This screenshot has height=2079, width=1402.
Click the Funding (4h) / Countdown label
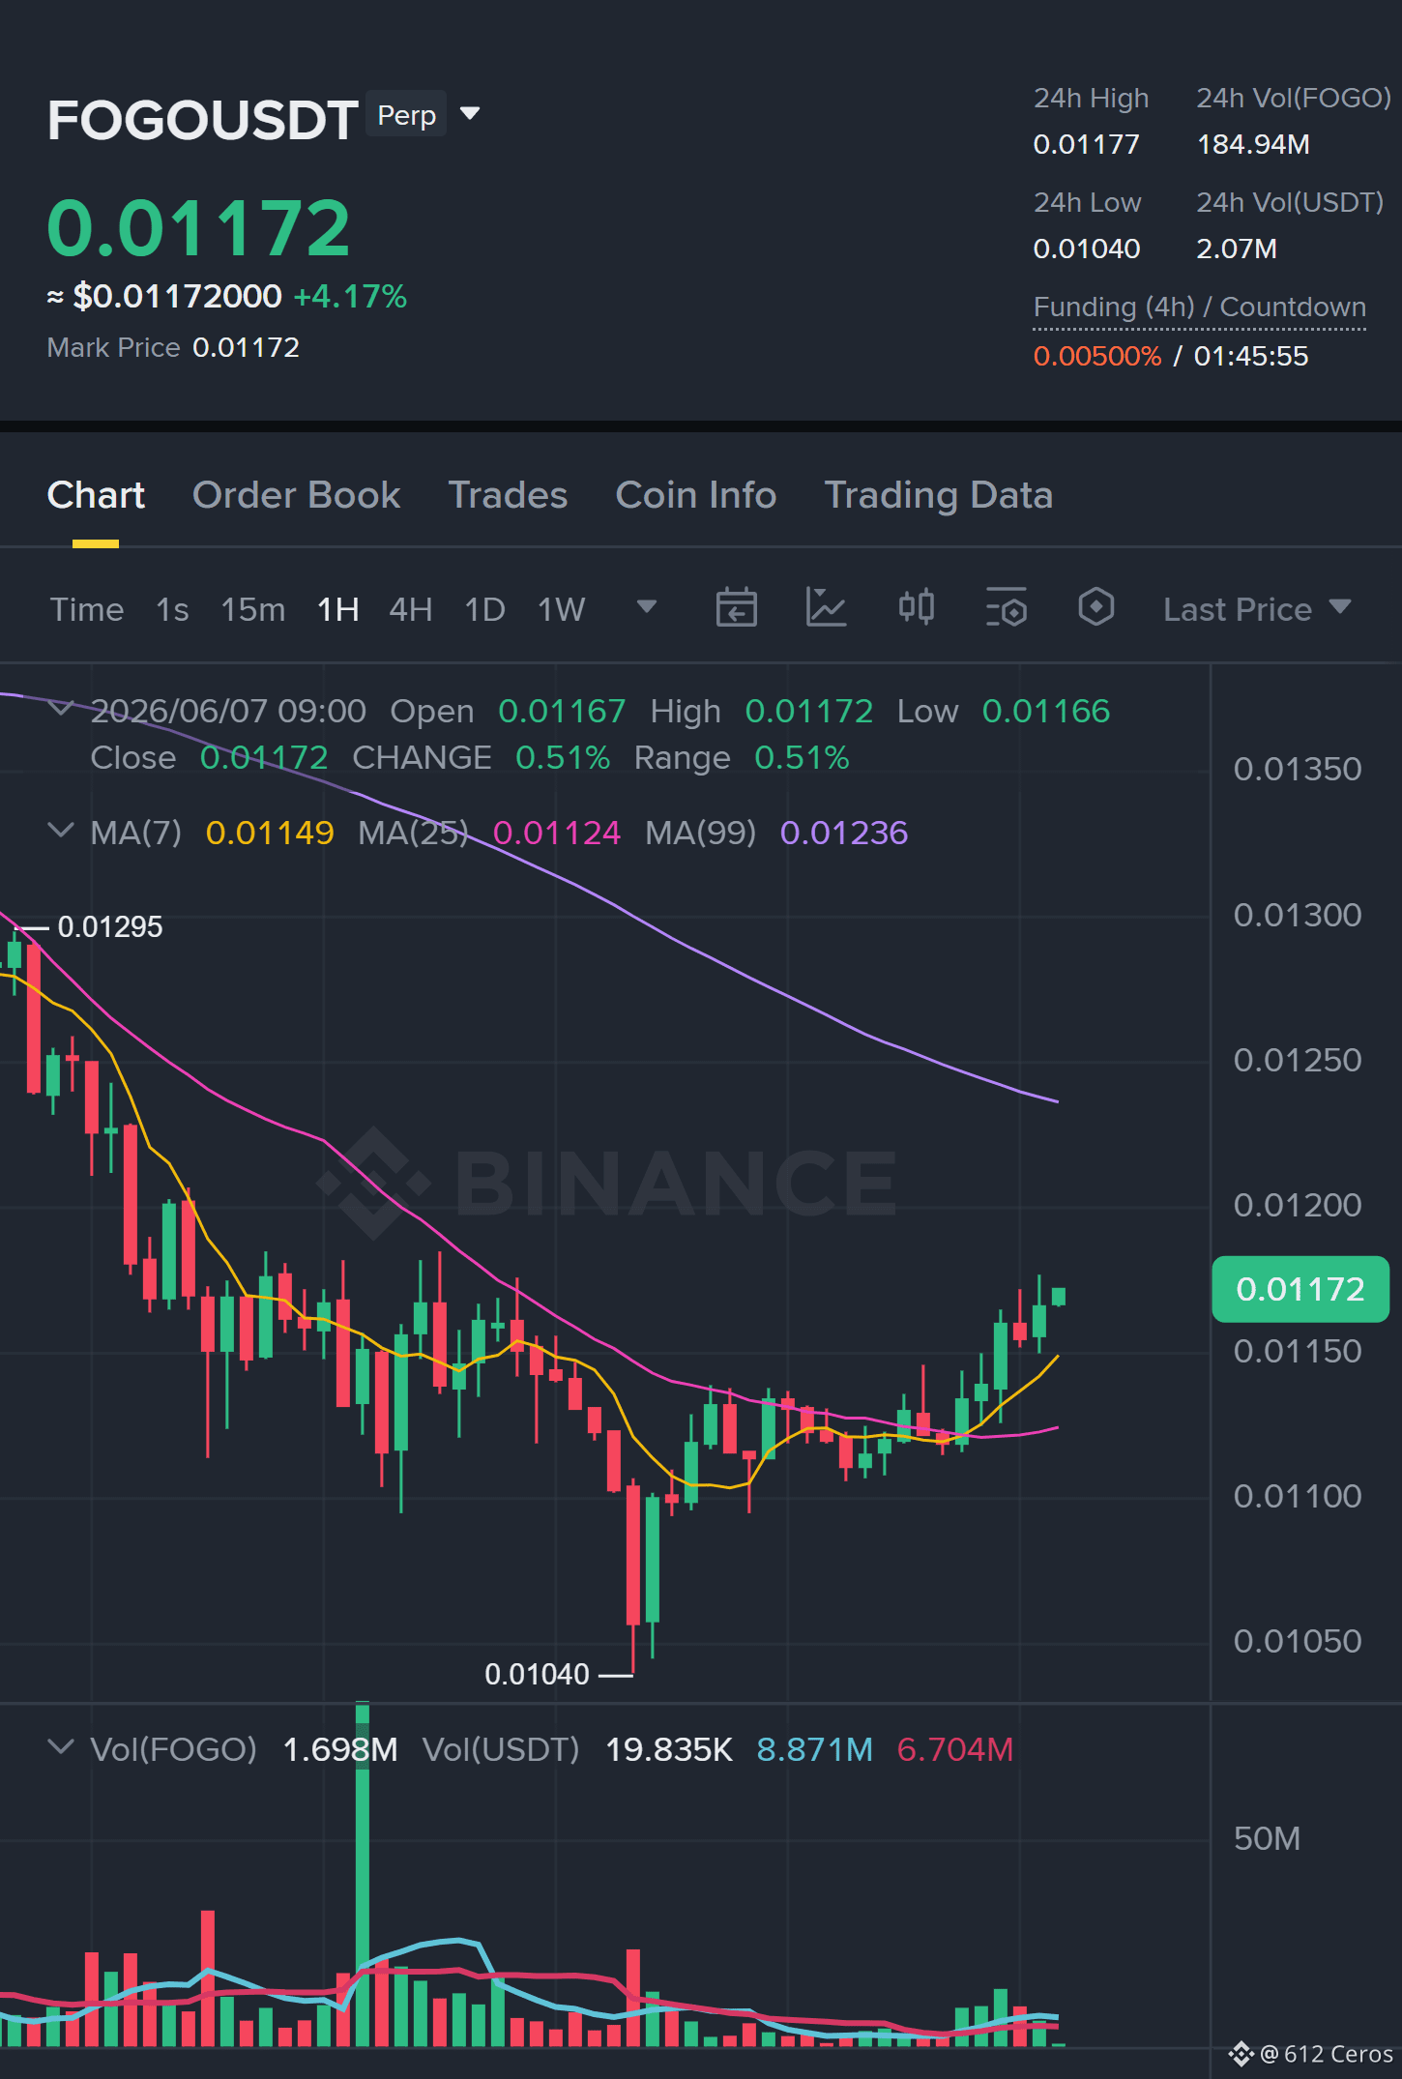point(1199,307)
